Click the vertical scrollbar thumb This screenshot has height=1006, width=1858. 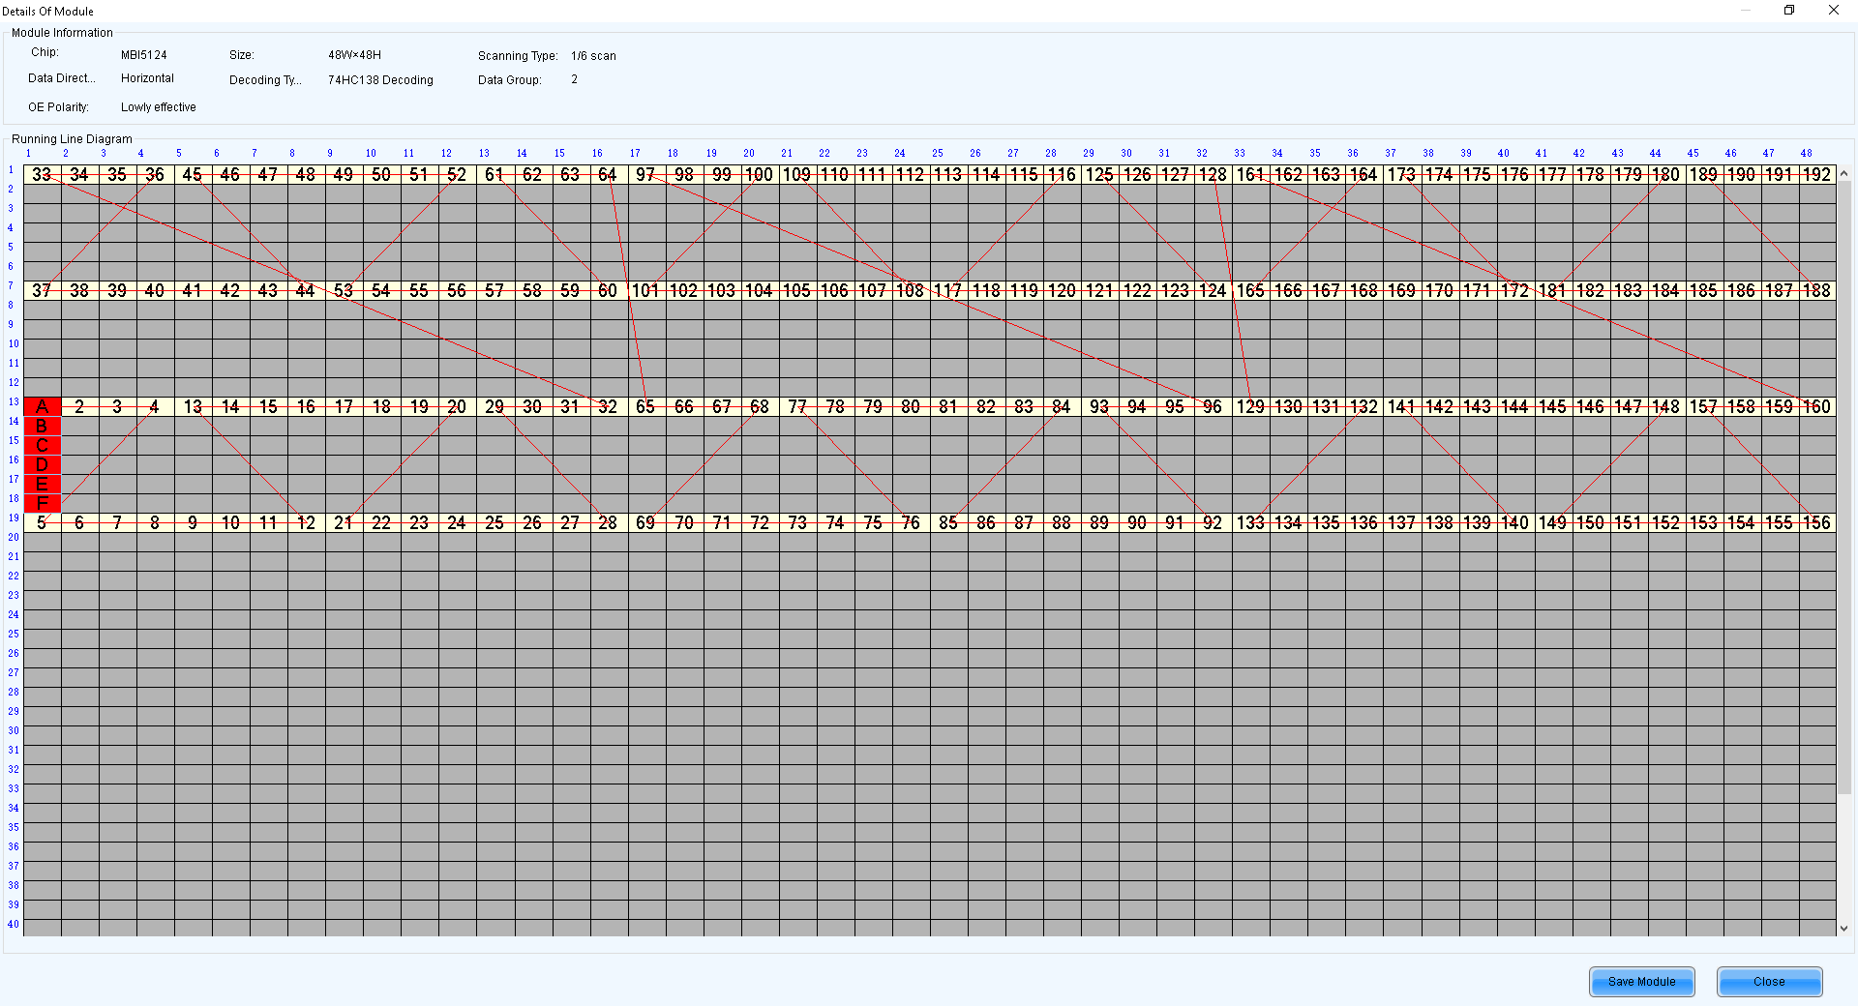coord(1843,487)
